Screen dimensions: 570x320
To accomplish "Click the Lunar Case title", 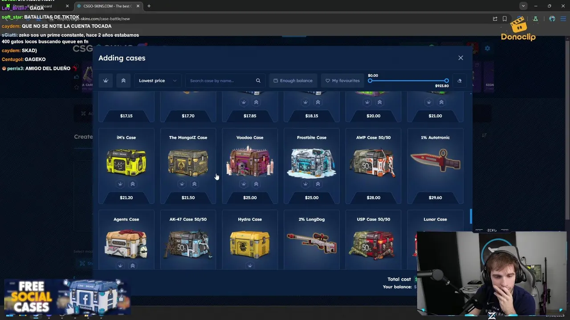I will pyautogui.click(x=435, y=219).
